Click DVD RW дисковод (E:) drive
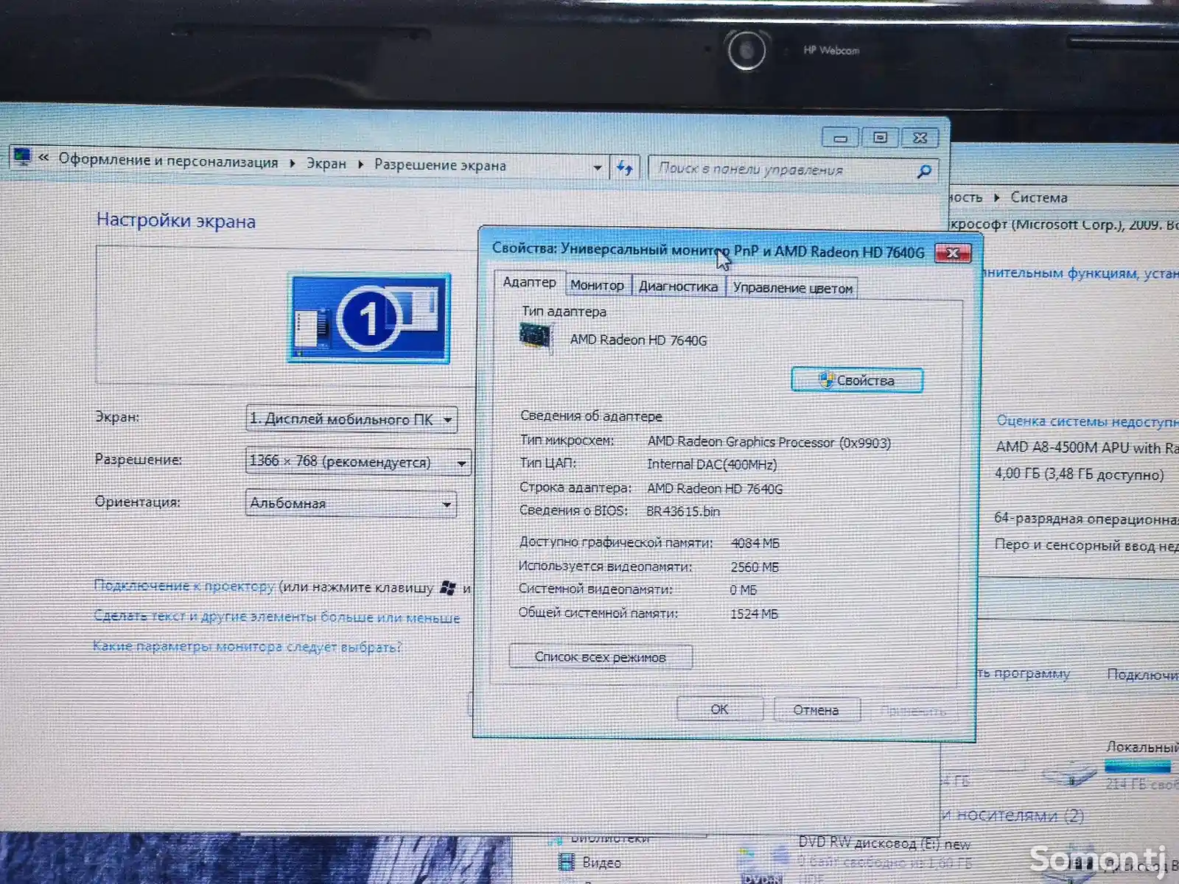1179x884 pixels. click(x=884, y=843)
